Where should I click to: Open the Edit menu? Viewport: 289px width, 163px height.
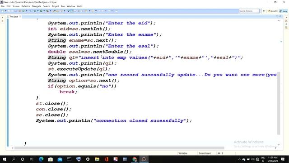pyautogui.click(x=9, y=6)
